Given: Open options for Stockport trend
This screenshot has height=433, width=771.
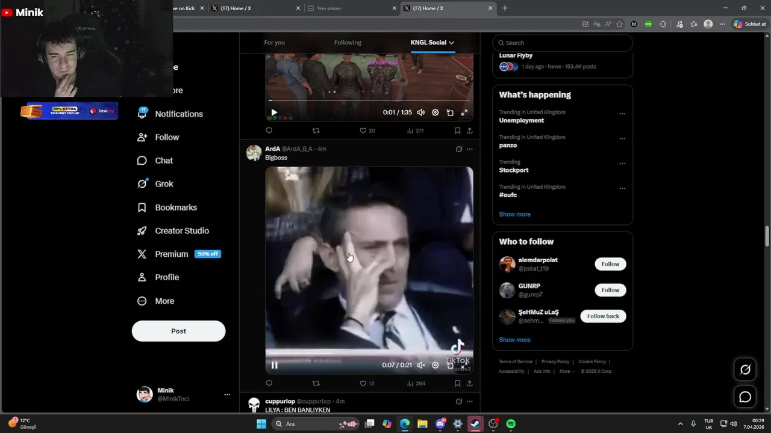Looking at the screenshot, I should (x=622, y=164).
